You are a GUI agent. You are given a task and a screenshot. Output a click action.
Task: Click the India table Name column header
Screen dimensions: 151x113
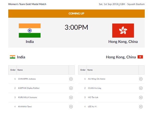coord(20,70)
